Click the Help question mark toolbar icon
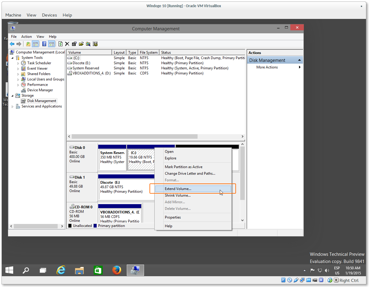The image size is (369, 287). (x=44, y=44)
